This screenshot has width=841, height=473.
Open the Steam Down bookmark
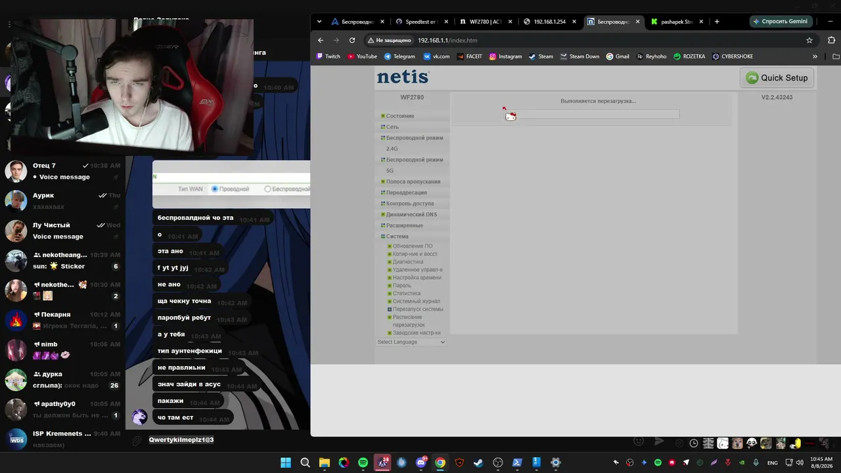click(580, 56)
